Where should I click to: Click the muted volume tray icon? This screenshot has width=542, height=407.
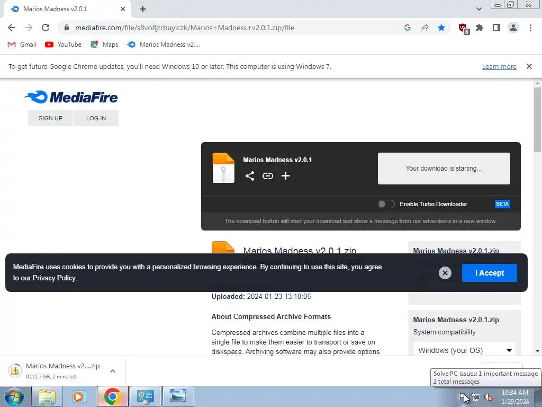489,397
